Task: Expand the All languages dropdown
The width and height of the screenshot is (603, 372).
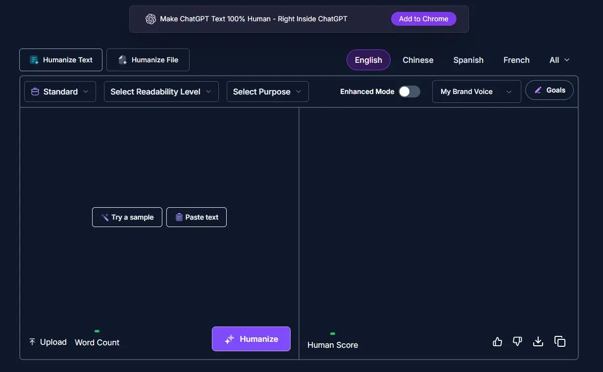Action: click(559, 60)
